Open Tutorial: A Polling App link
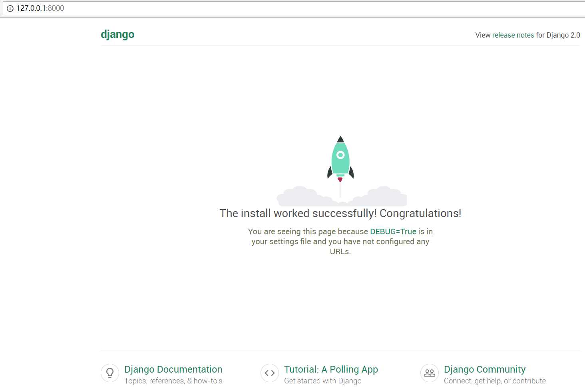Screen dimensions: 585x389 [331, 369]
